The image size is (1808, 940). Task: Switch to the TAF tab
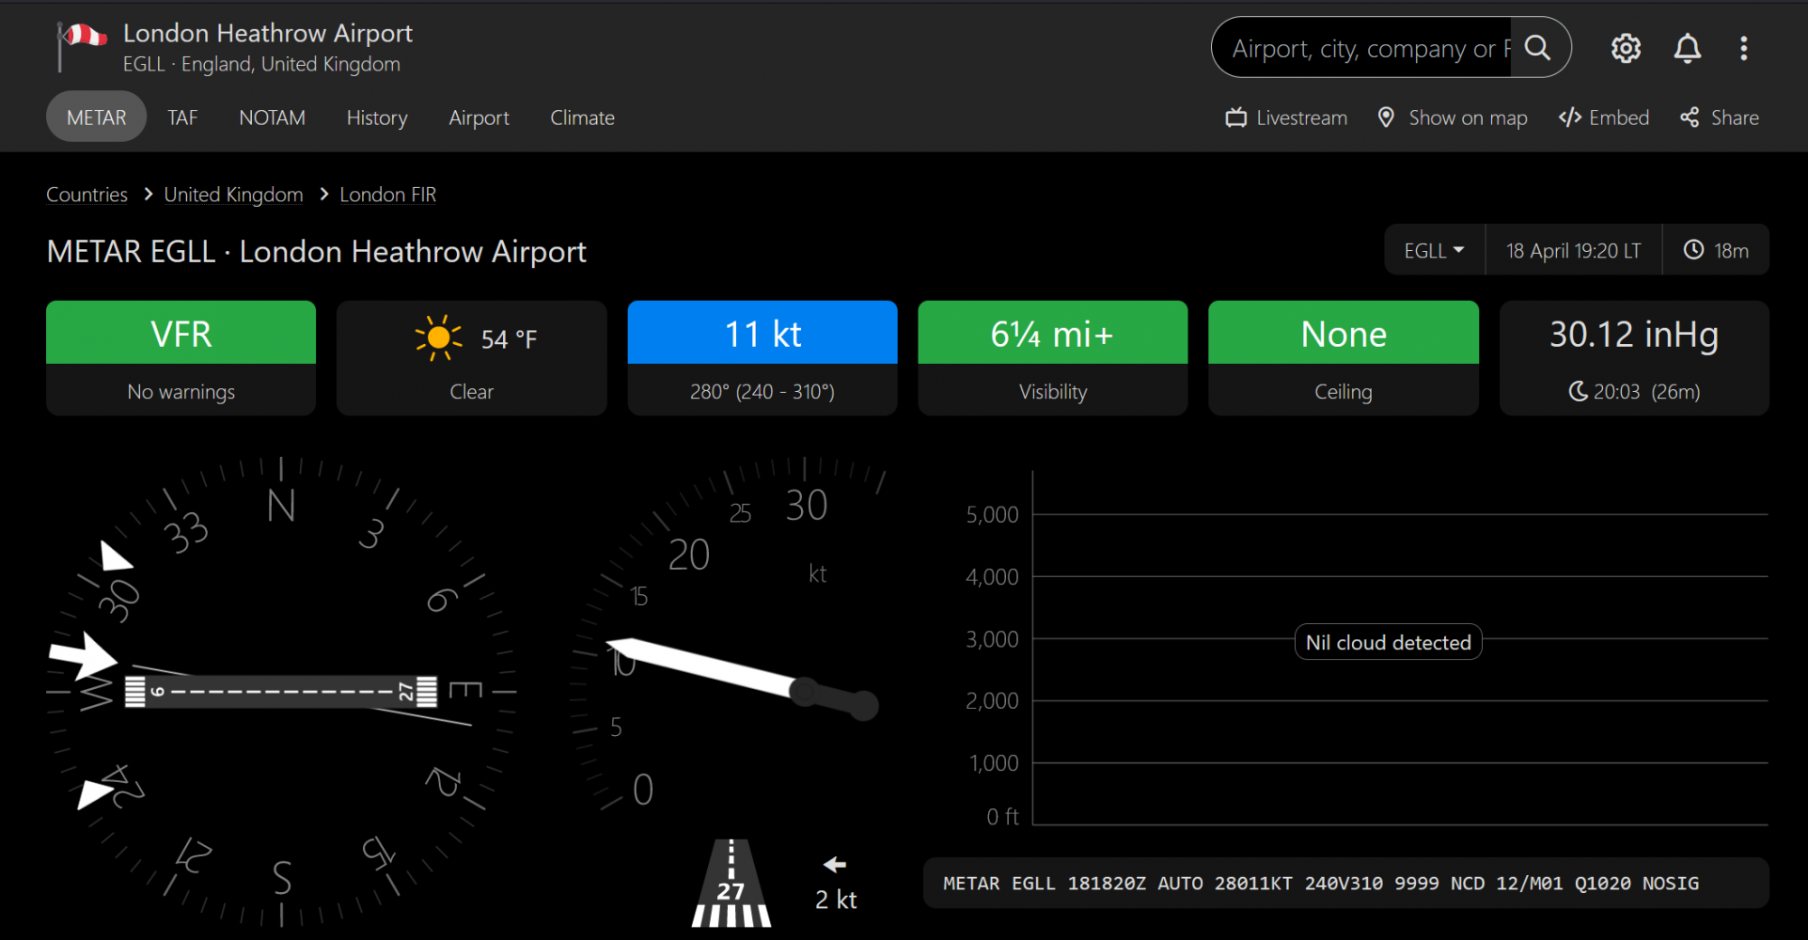pos(182,117)
